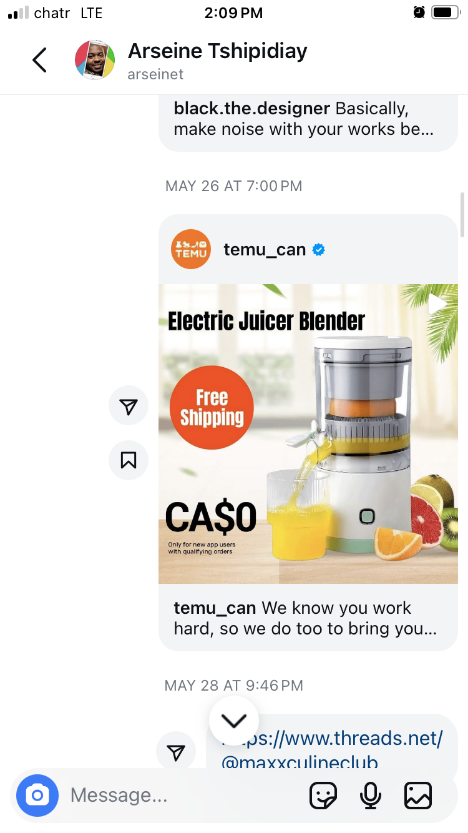Image resolution: width=468 pixels, height=833 pixels.
Task: Tap the microphone voice message icon
Action: coord(371,796)
